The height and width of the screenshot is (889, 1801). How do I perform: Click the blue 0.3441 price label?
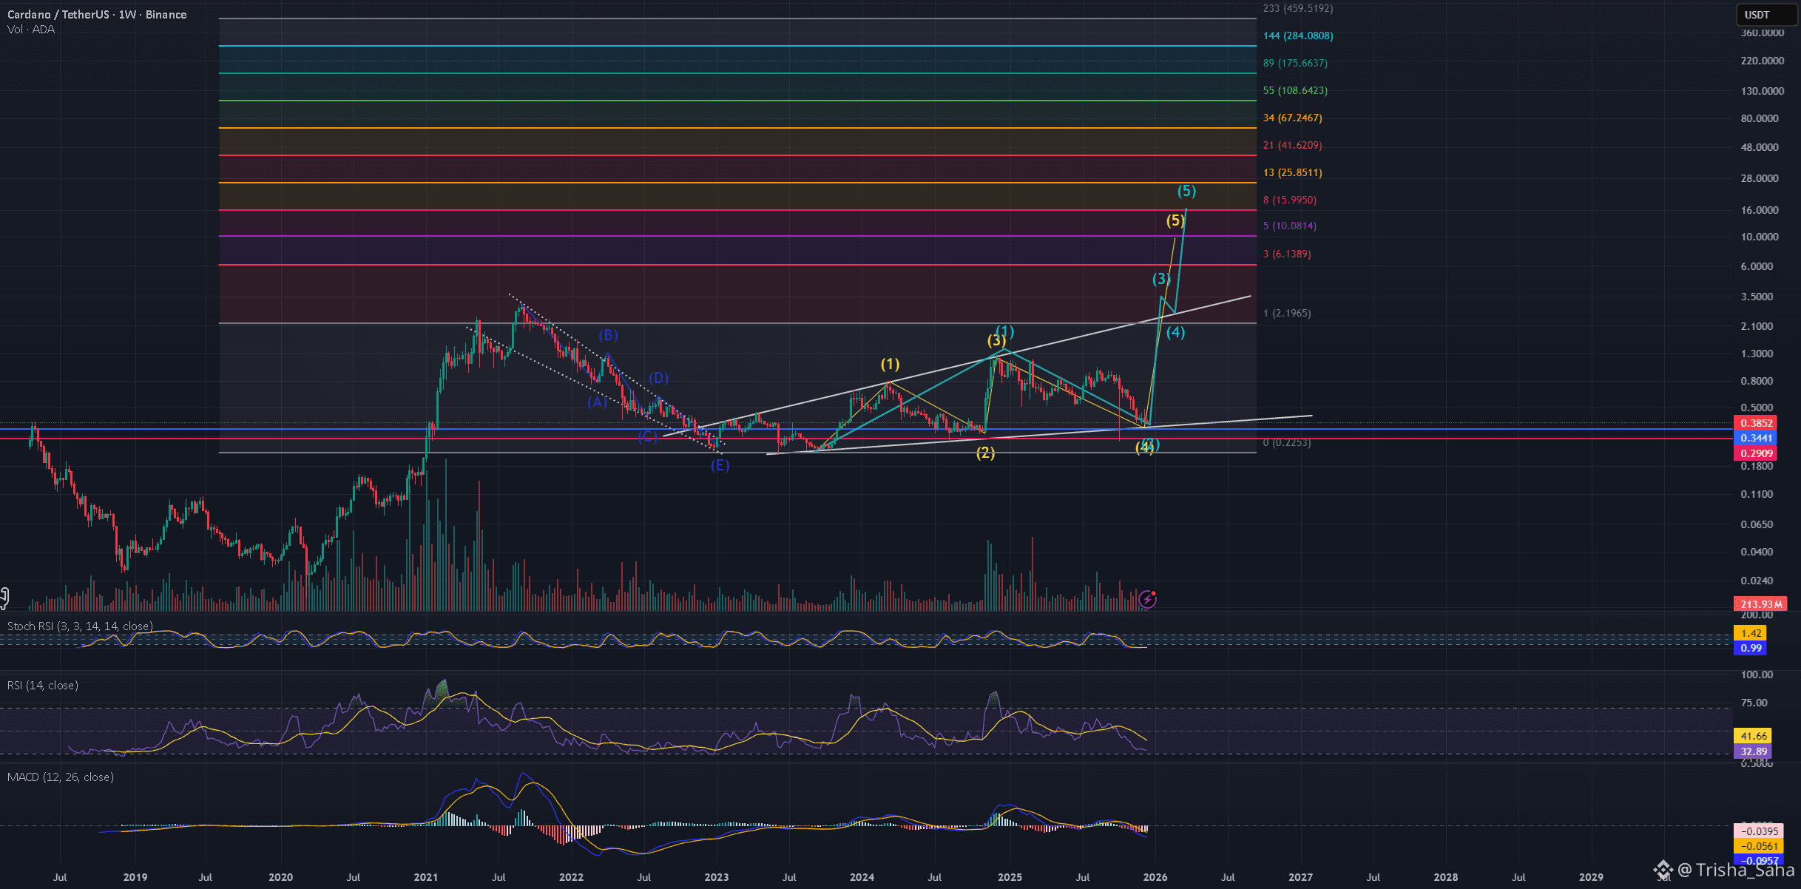[1756, 438]
